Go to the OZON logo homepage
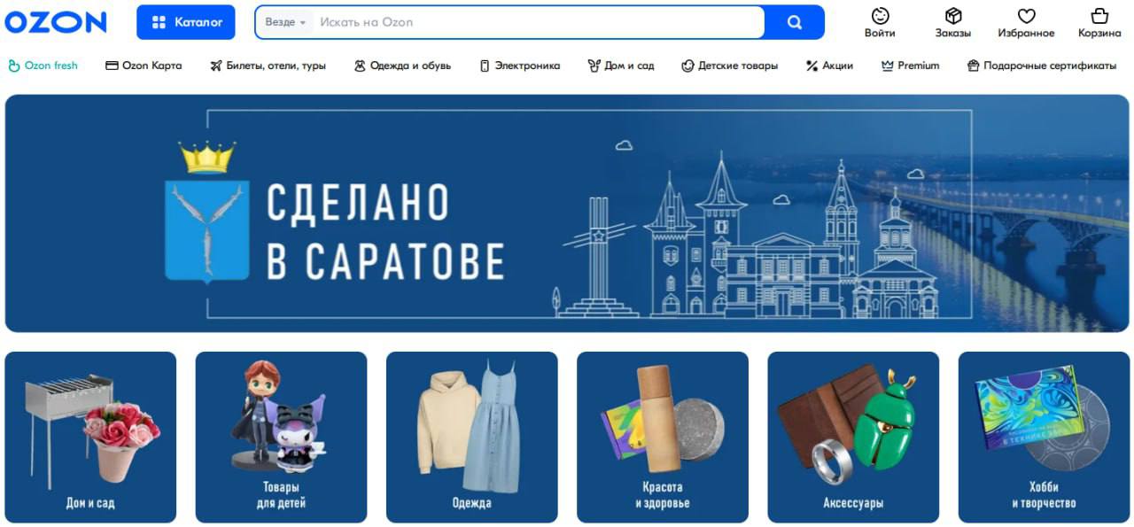The image size is (1134, 527). (55, 22)
